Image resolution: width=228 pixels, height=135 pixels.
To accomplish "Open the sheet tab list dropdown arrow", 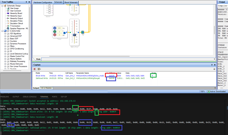I will click(x=215, y=59).
